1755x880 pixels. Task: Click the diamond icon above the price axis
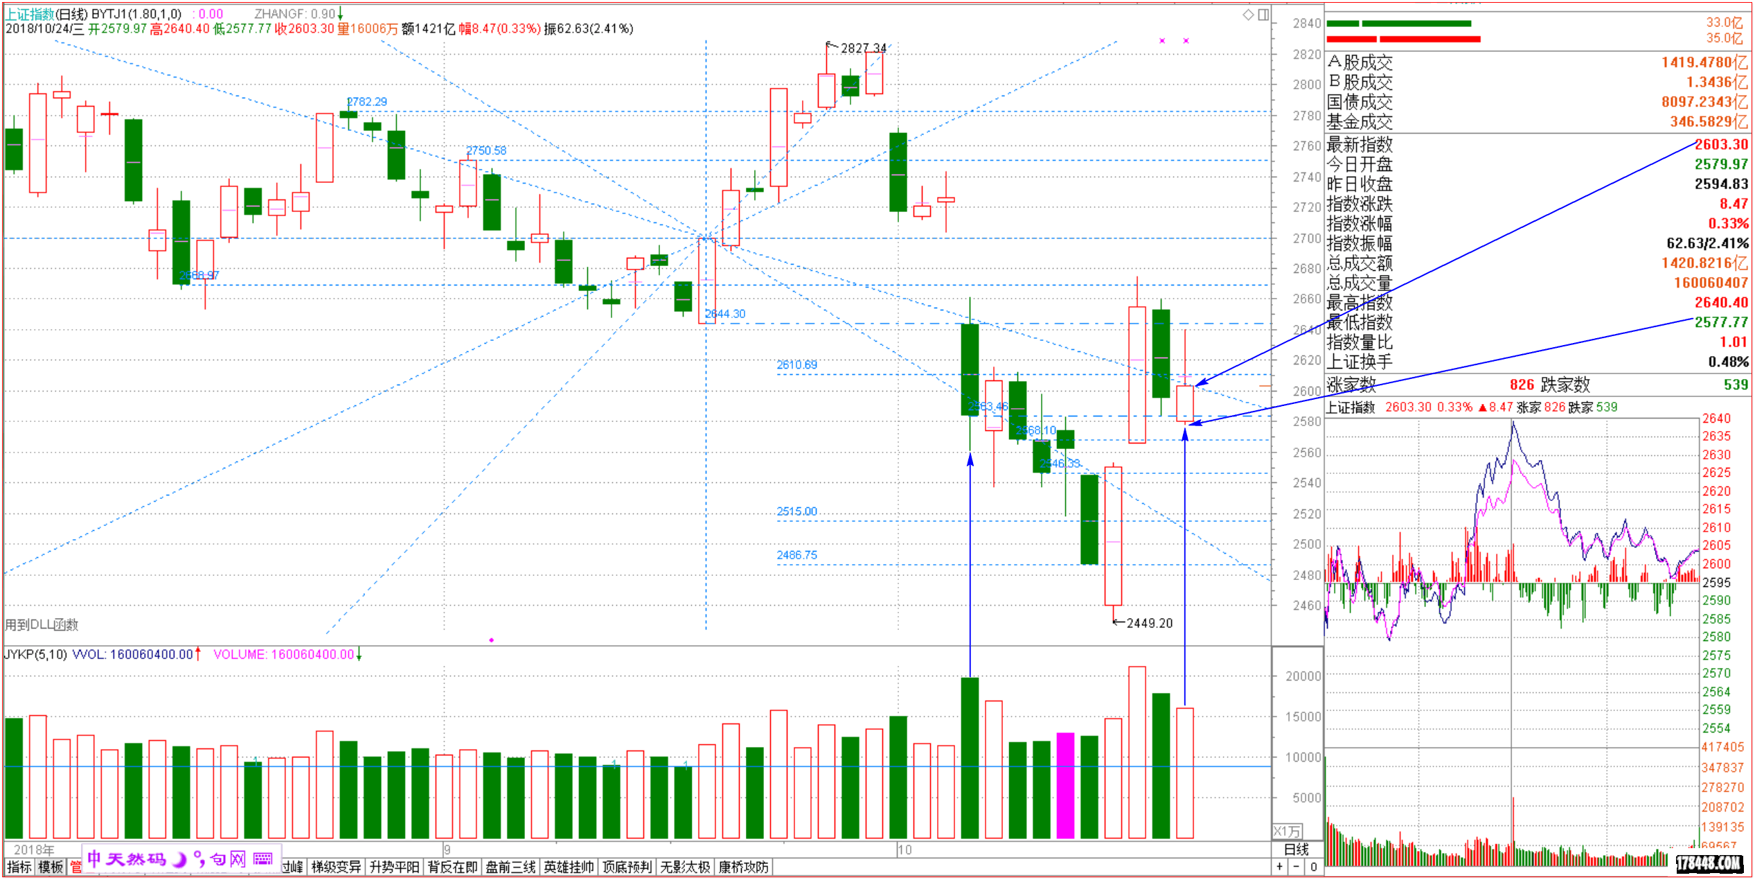pos(1248,14)
